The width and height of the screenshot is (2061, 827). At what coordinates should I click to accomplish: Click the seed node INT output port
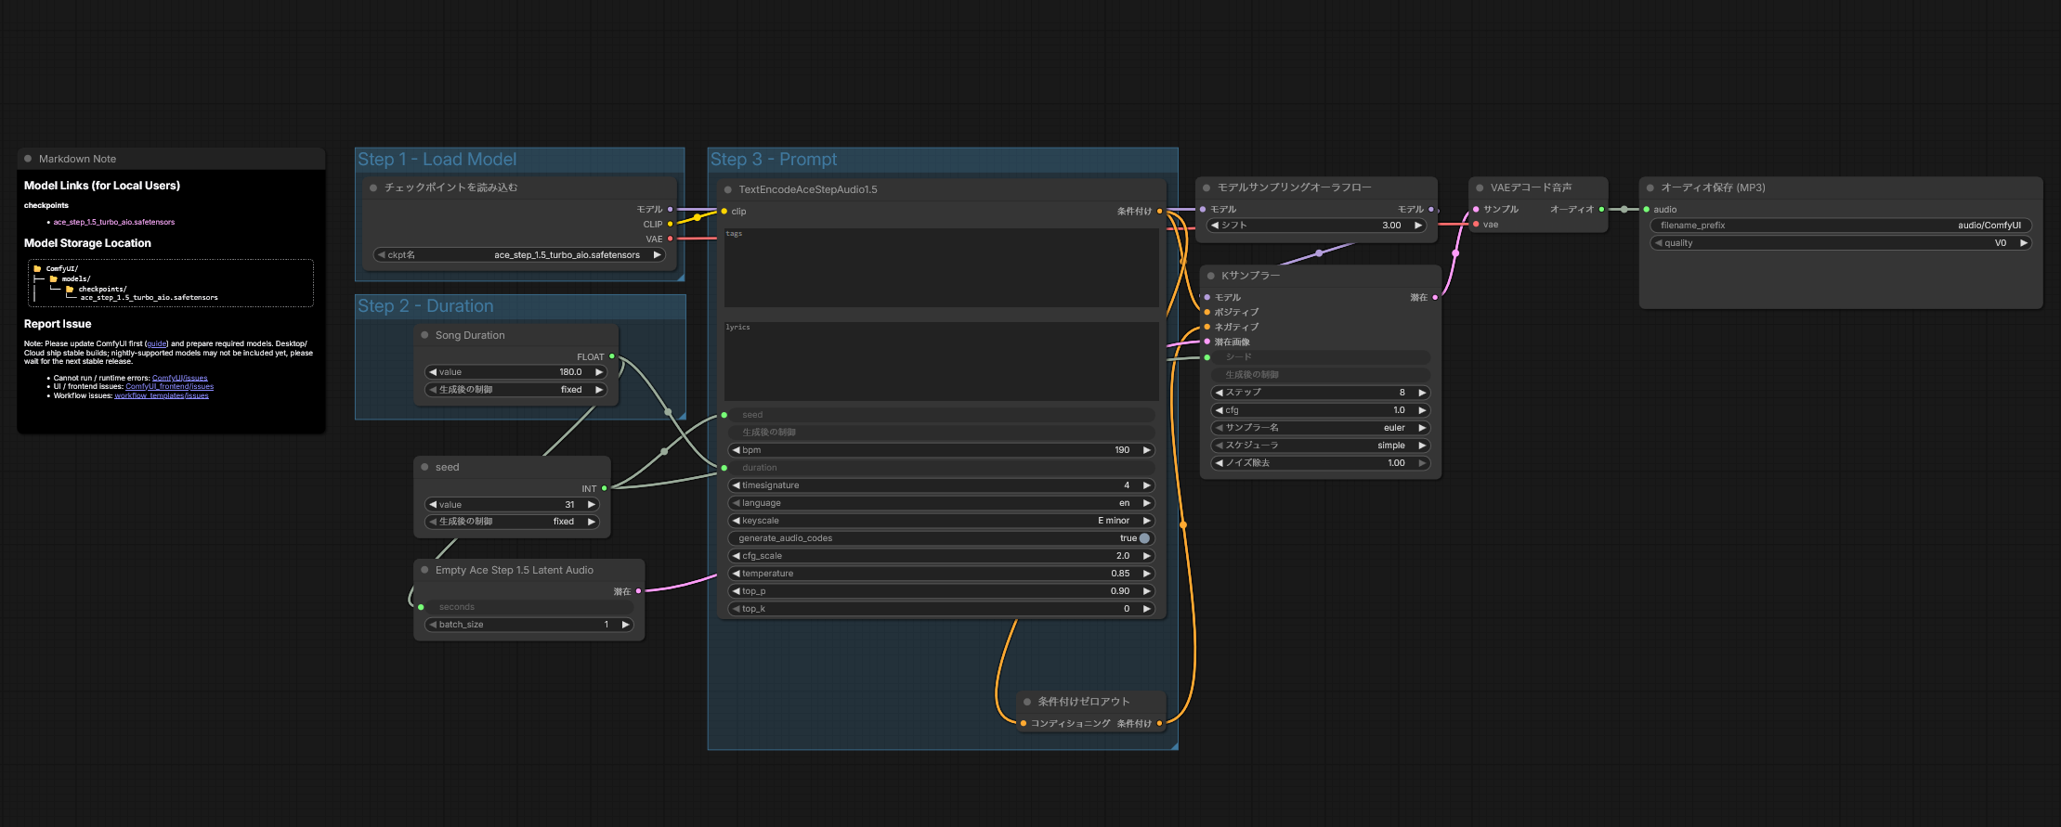[x=605, y=488]
